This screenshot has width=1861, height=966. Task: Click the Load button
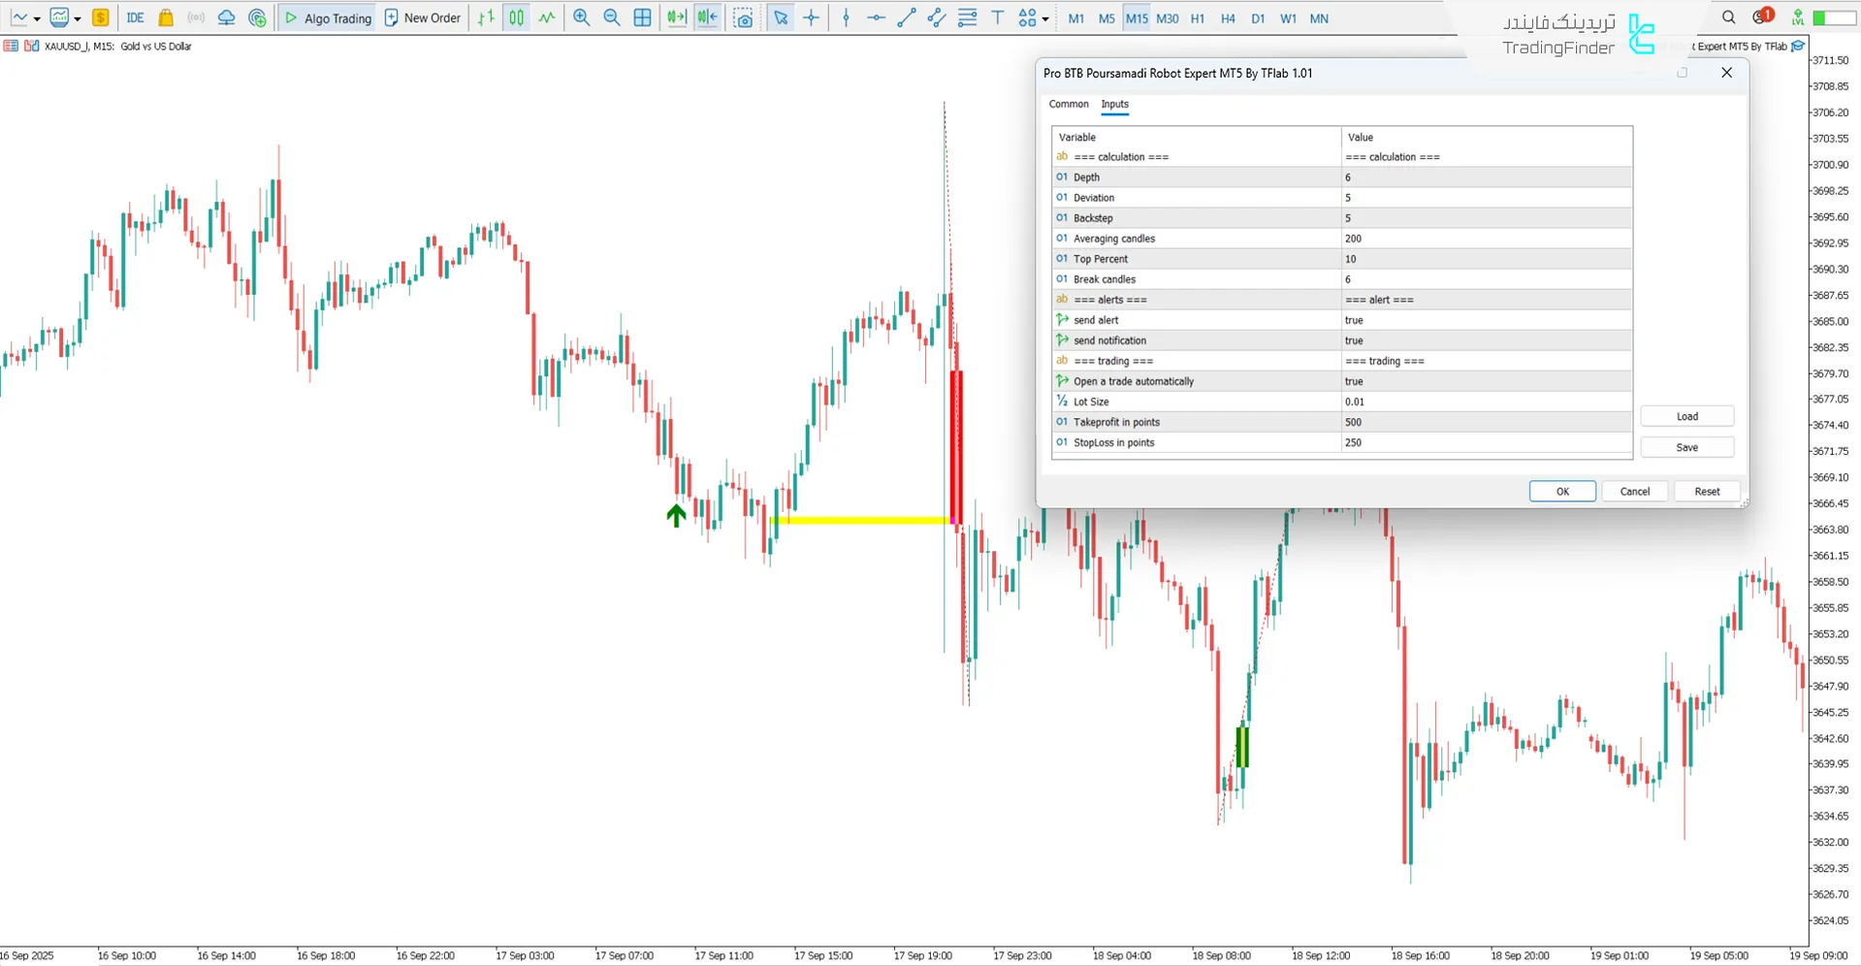point(1686,416)
